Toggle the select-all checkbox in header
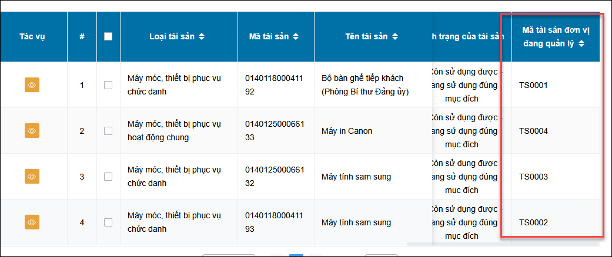This screenshot has height=257, width=612. [x=108, y=36]
